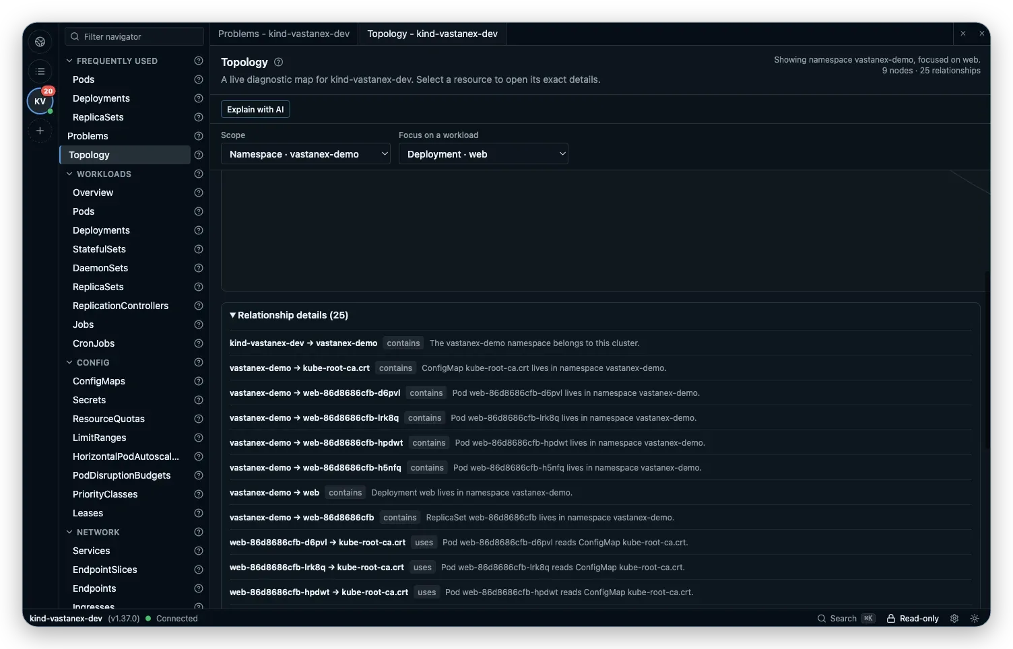Open the list view icon in the rail
The width and height of the screenshot is (1013, 649).
(x=40, y=71)
